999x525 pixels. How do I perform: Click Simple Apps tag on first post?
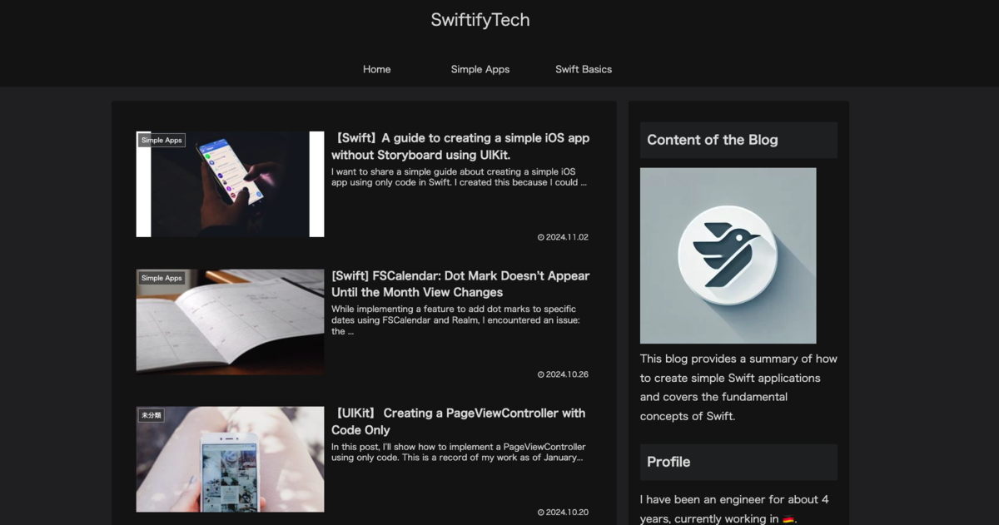click(162, 141)
